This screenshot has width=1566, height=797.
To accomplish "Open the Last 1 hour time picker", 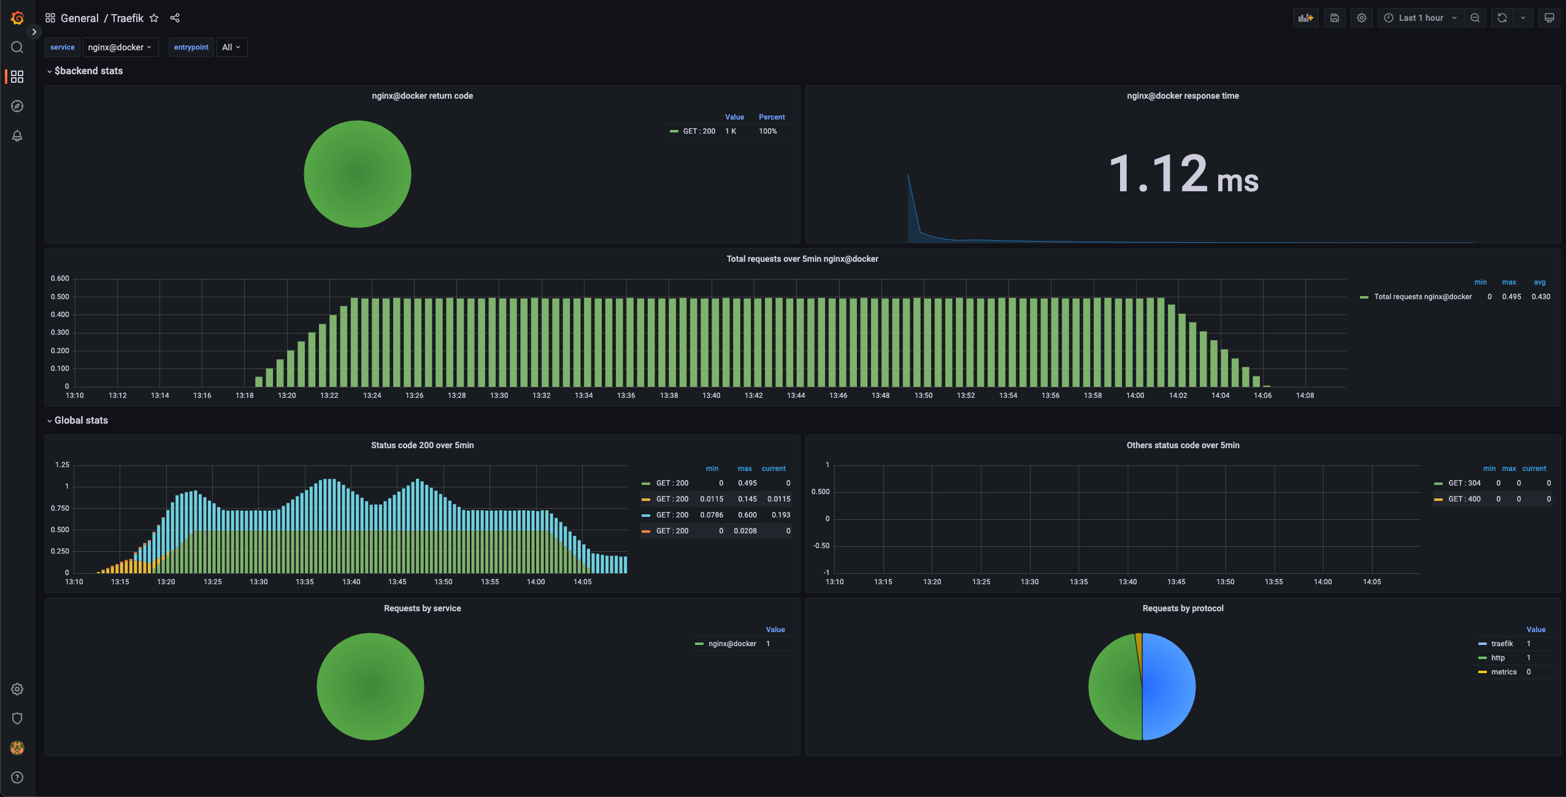I will pyautogui.click(x=1420, y=18).
